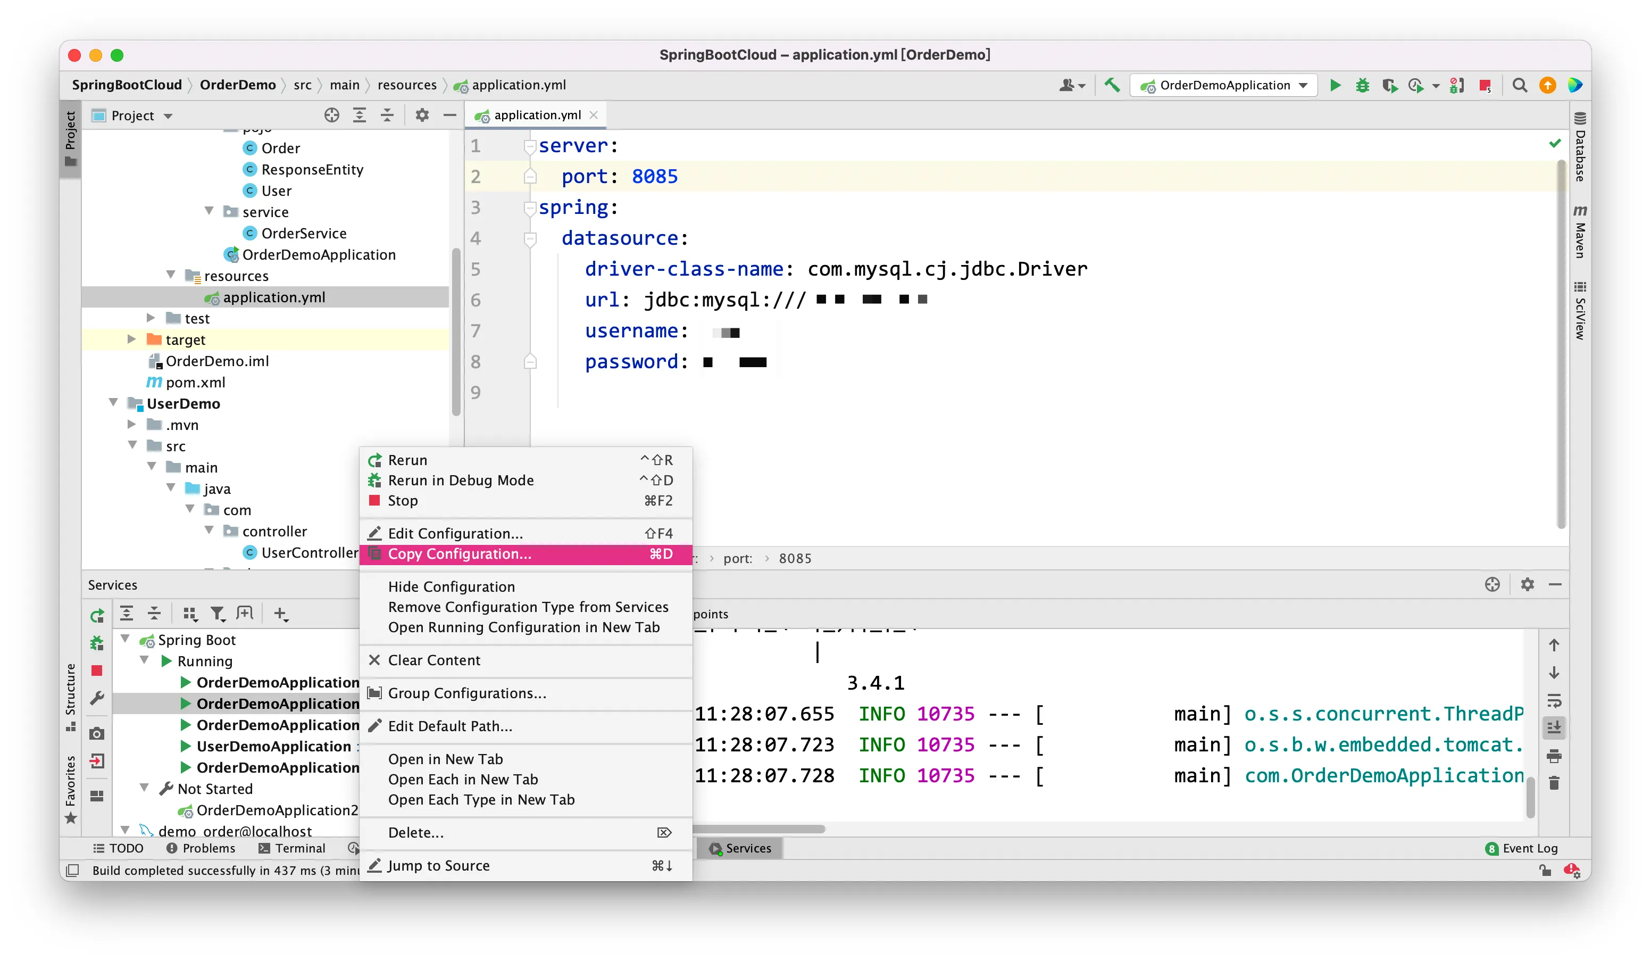Image resolution: width=1651 pixels, height=960 pixels.
Task: Run OrderDemoApplication with the green play icon
Action: coord(1335,85)
